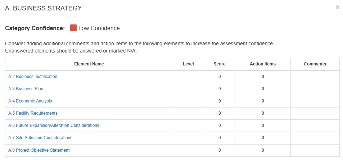343x160 pixels.
Task: Select the A.4 Economic Analysis element
Action: 30,101
